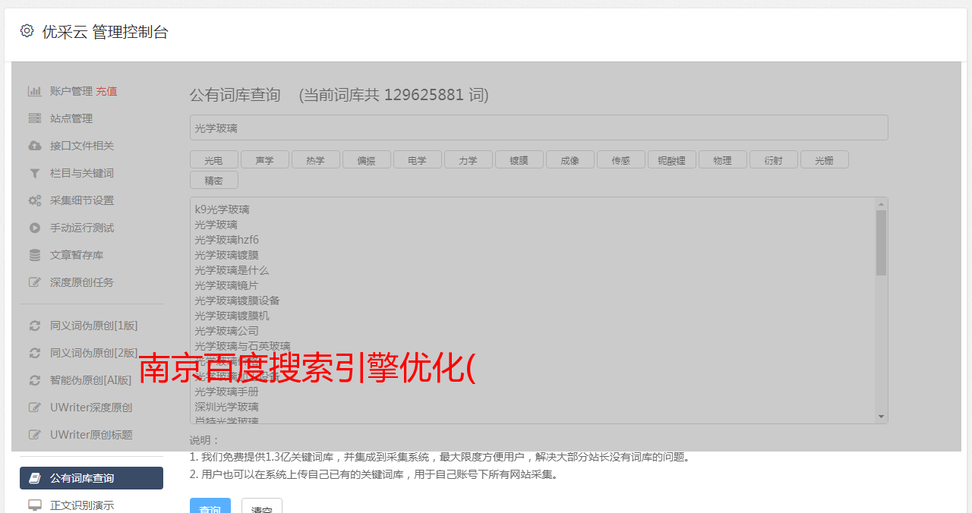Select 光学玻璃是什么 in the results list
The height and width of the screenshot is (513, 972).
[x=232, y=270]
